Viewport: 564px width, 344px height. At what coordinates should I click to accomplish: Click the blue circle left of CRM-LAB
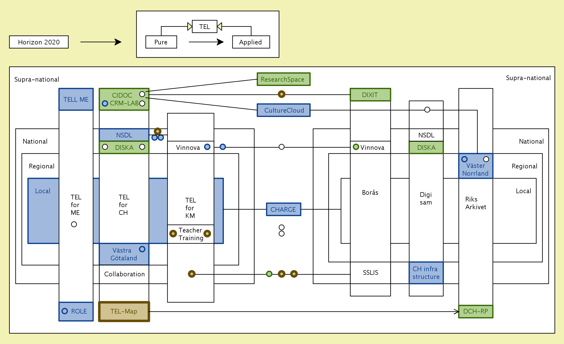tap(105, 104)
